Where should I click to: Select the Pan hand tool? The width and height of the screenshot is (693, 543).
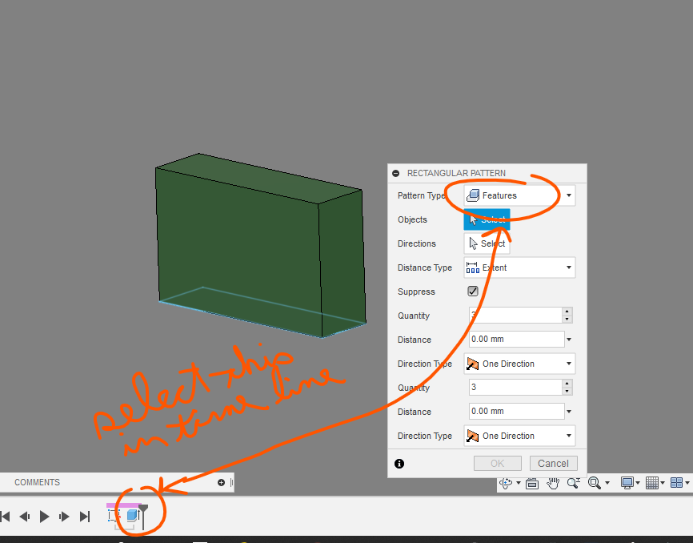pos(553,483)
